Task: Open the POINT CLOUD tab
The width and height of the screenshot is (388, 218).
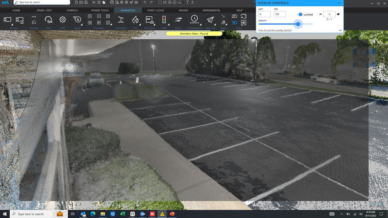Action: [156, 10]
